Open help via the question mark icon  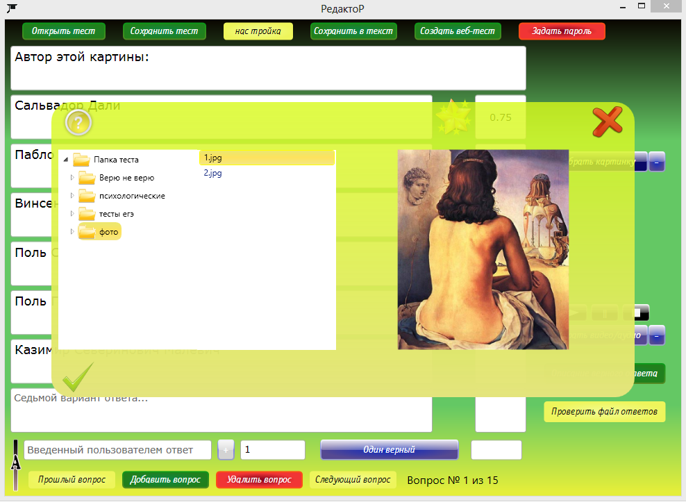pos(78,122)
